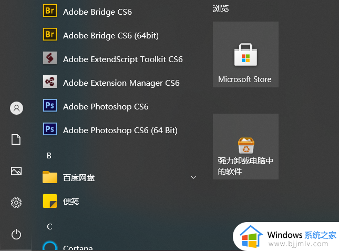
Task: Open the Pictures icon in sidebar
Action: tap(16, 171)
